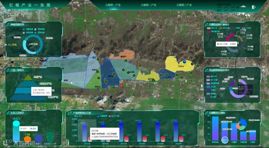Click the 2016年 axis label
Screen dimensions: 269x148
click(x=105, y=144)
